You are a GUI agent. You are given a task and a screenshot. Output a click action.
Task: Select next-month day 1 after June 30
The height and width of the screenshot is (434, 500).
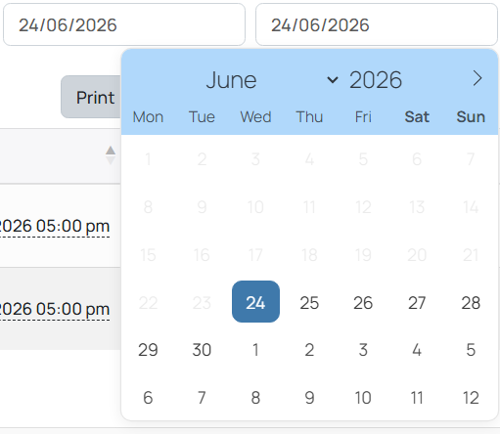[255, 350]
